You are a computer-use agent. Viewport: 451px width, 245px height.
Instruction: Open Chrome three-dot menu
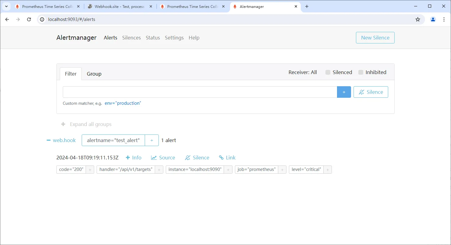(x=444, y=19)
